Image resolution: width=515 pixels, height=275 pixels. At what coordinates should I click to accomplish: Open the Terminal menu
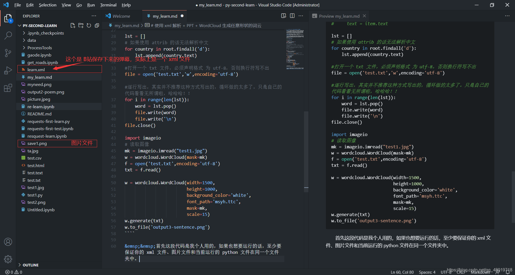[x=108, y=5]
